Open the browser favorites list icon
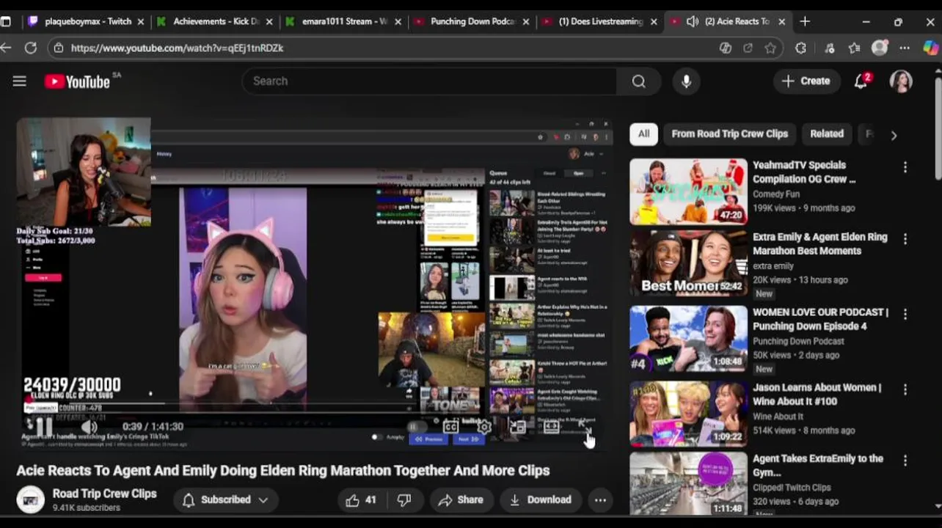The height and width of the screenshot is (528, 942). [x=854, y=48]
